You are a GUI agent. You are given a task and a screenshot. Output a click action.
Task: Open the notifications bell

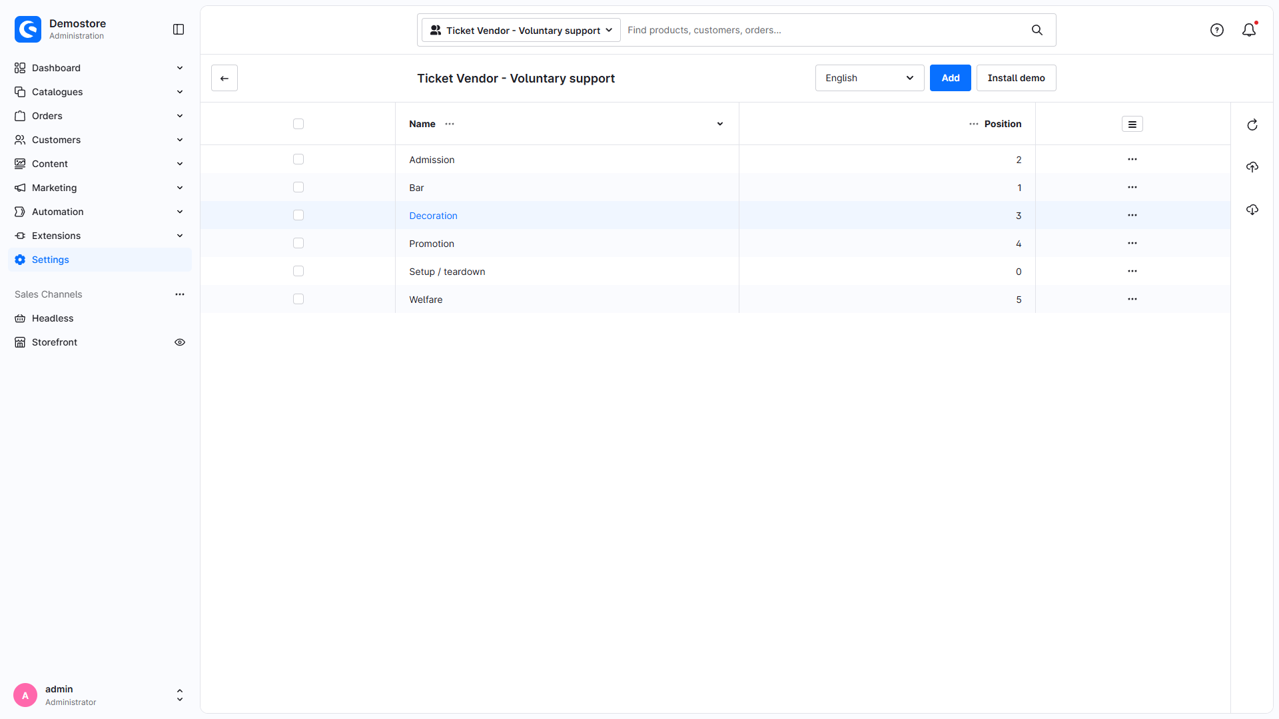pyautogui.click(x=1249, y=30)
